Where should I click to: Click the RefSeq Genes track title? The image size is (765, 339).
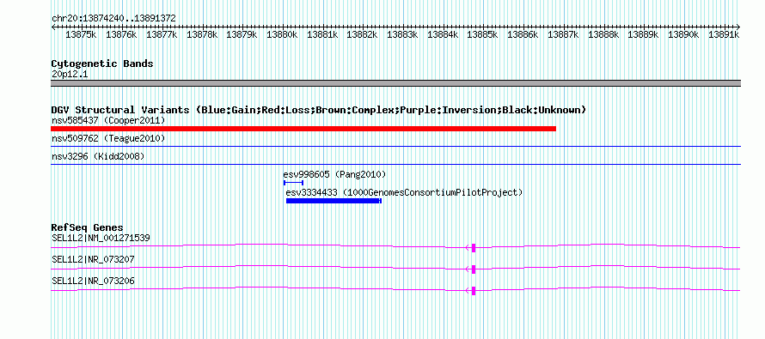click(87, 227)
